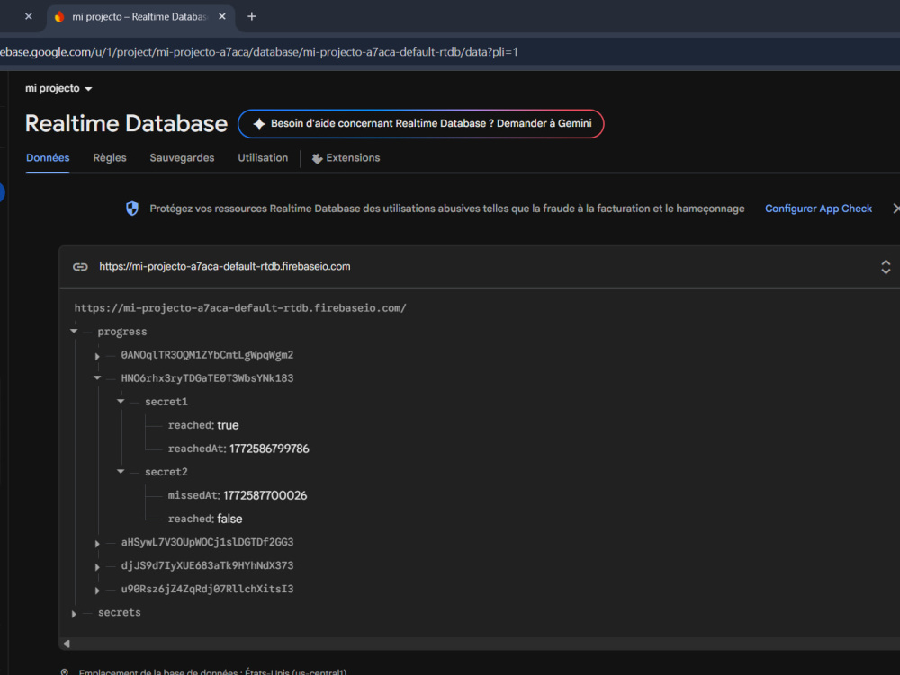
Task: Click the database URL in the header
Action: [224, 266]
